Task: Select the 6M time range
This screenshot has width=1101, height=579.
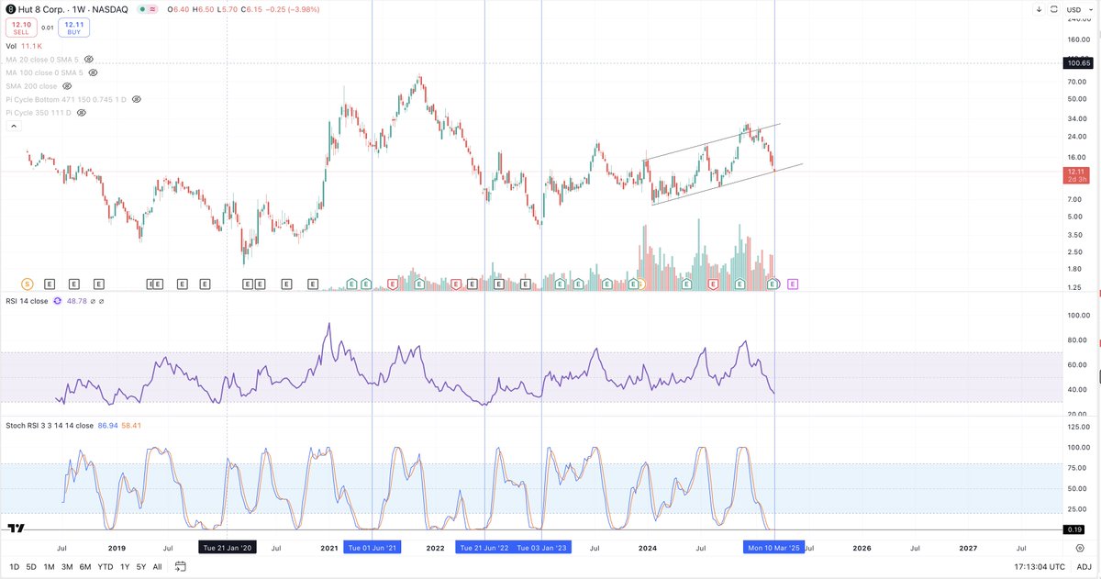Action: coord(85,567)
